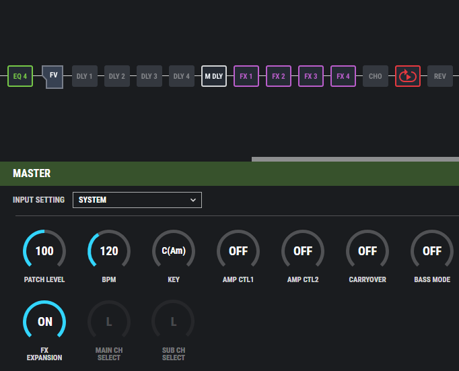Open the INPUT SETTING dropdown
This screenshot has height=371, width=459.
point(137,200)
